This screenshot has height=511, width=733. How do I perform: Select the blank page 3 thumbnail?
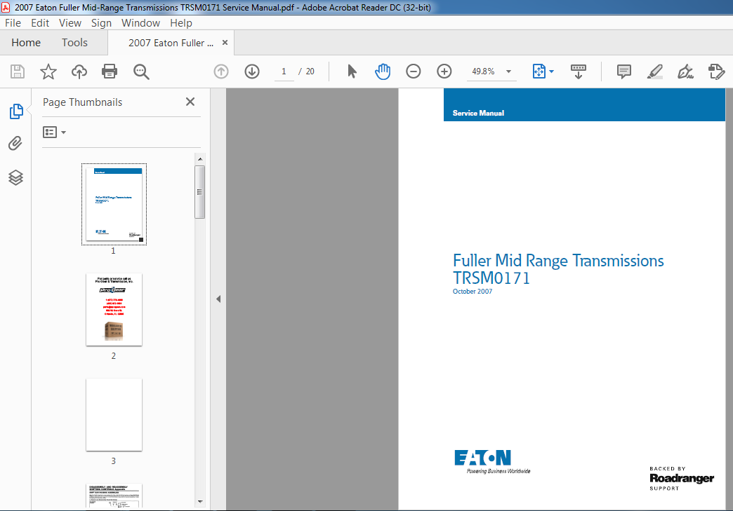click(114, 414)
